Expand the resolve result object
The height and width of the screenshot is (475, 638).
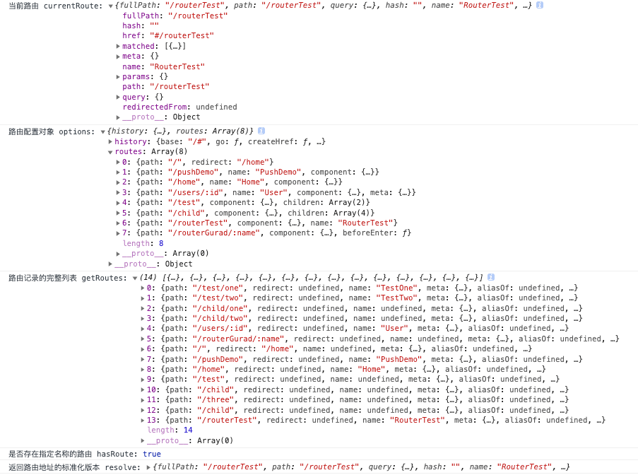pos(148,467)
